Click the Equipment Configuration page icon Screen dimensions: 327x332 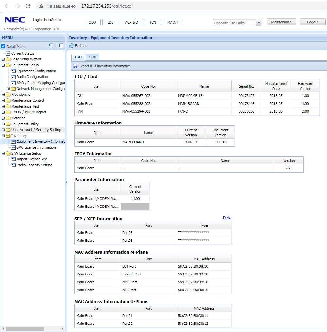pyautogui.click(x=13, y=71)
